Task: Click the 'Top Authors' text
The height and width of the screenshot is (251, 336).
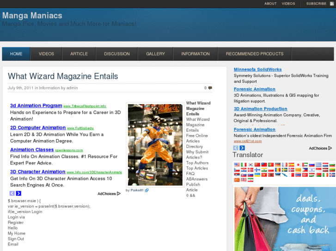Action: click(x=197, y=163)
